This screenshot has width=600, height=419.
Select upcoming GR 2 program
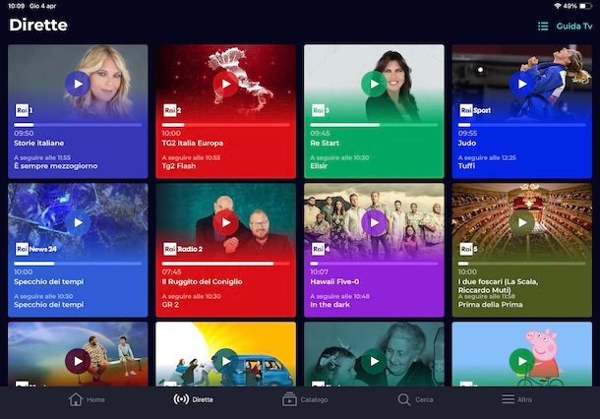tap(170, 304)
